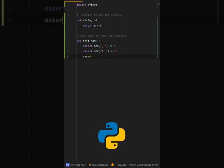Click the green inspection checkmark icon
224x168 pixels.
pos(158,5)
